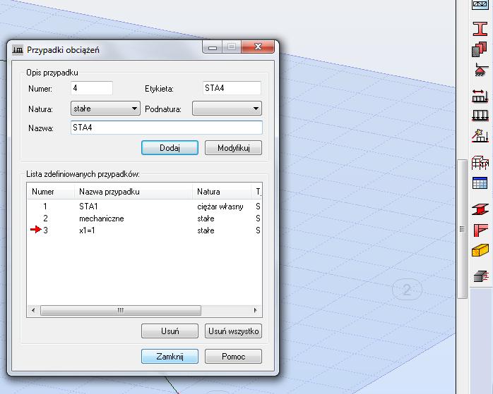Open the 3D frame structure icon

click(480, 163)
